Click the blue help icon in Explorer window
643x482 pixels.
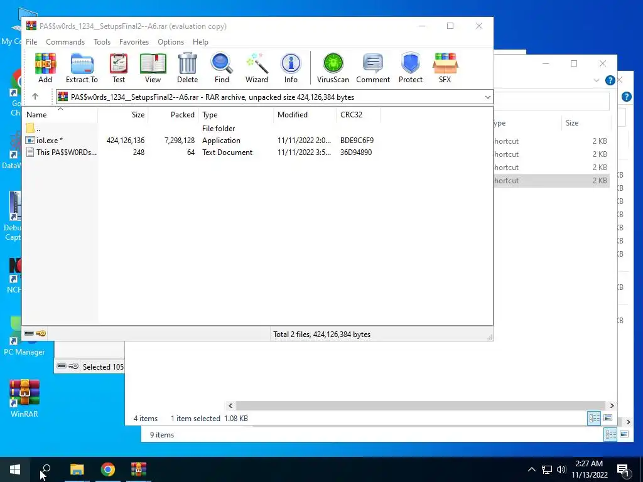click(610, 80)
